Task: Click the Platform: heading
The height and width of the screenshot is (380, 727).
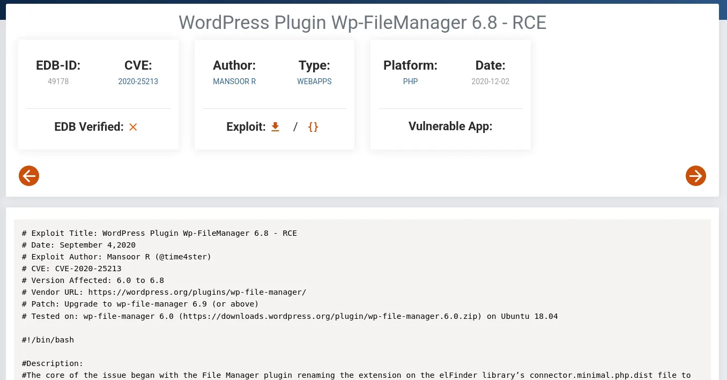Action: point(410,65)
